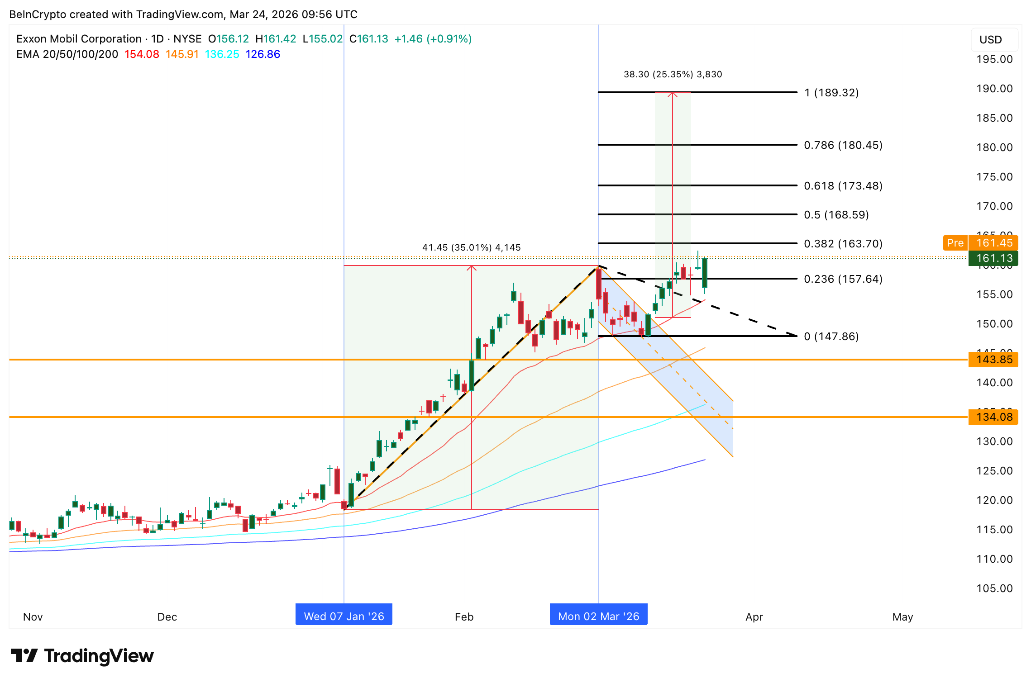This screenshot has height=683, width=1031.
Task: Click the green 161.13 current price label
Action: point(993,258)
